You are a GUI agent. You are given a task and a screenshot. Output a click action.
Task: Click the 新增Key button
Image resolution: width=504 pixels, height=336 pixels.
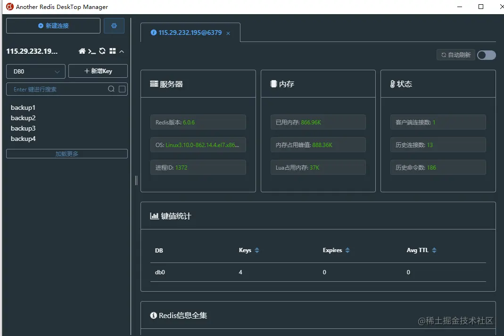pyautogui.click(x=98, y=71)
